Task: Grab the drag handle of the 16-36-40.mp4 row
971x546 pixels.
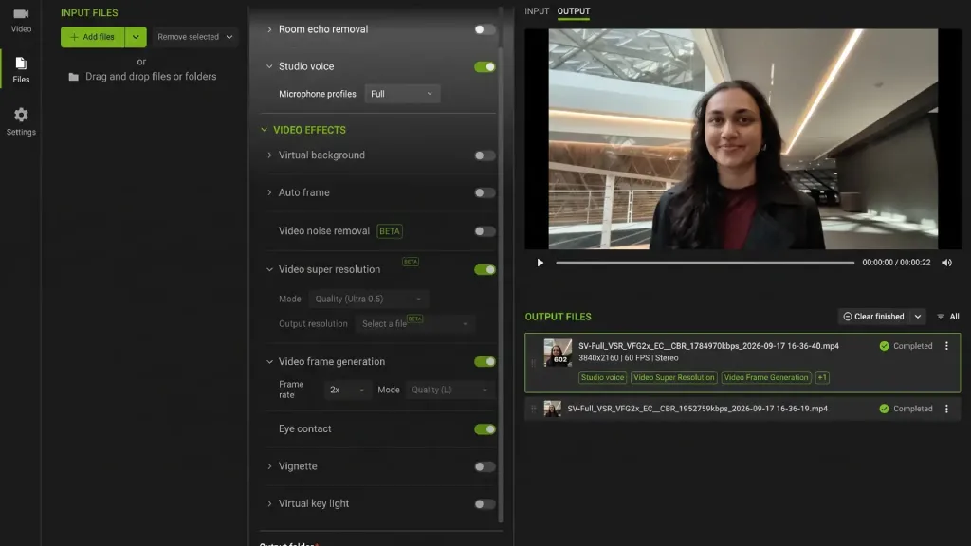Action: pos(533,363)
